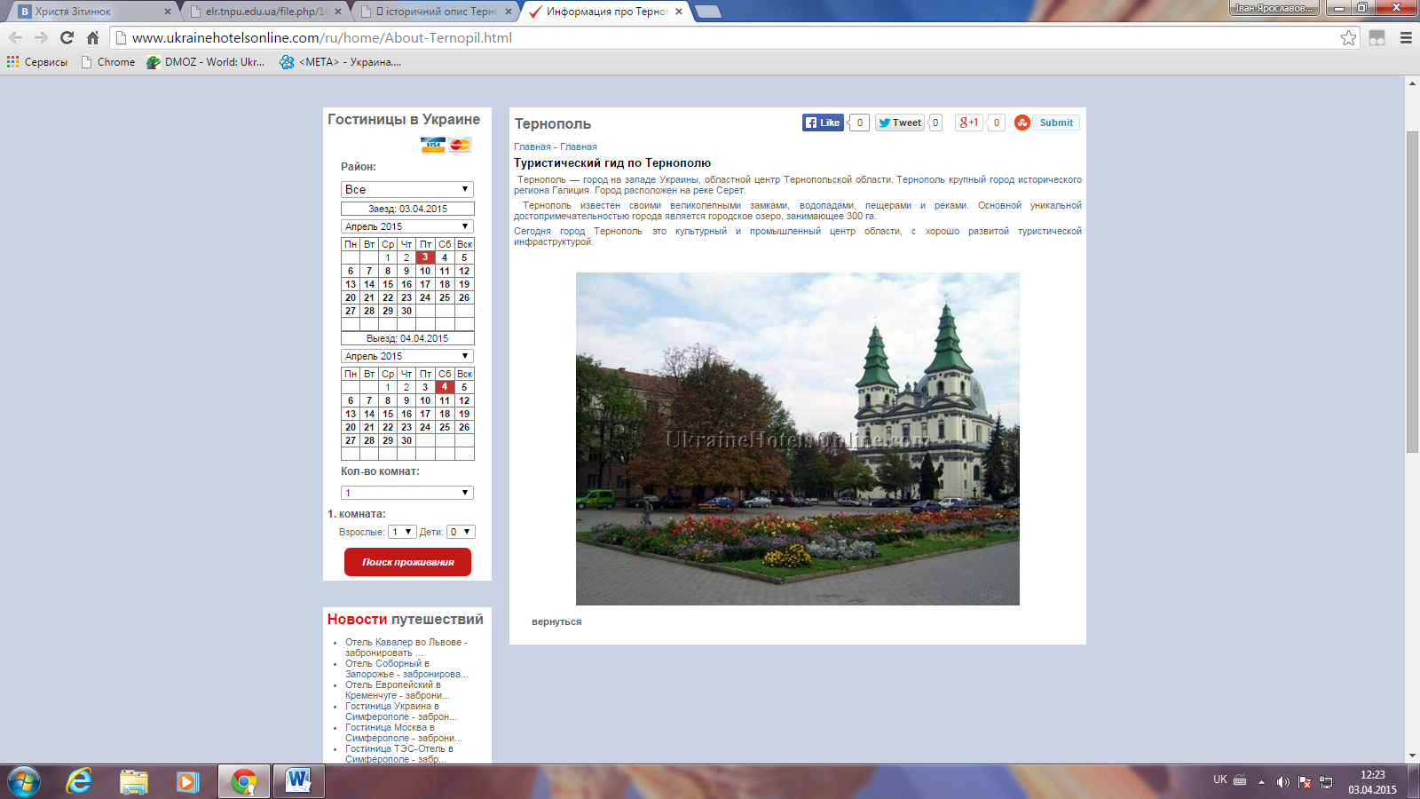Open the Chrome menu hamburger icon

[1406, 37]
